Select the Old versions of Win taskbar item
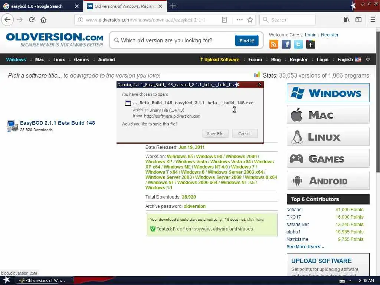Image resolution: width=380 pixels, height=285 pixels. click(44, 281)
